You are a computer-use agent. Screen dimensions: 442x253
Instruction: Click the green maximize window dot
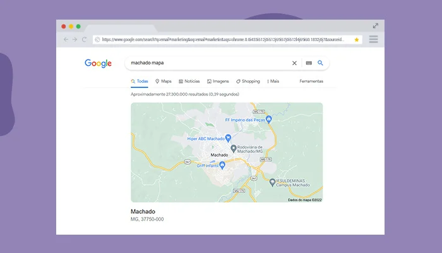point(78,27)
